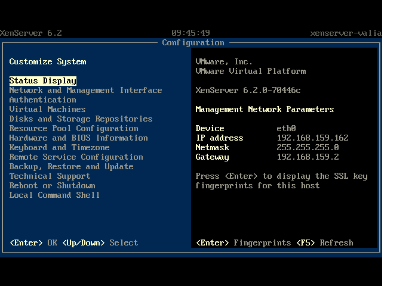Open the Local Command Shell entry
Screen dimensions: 418x286
click(54, 195)
